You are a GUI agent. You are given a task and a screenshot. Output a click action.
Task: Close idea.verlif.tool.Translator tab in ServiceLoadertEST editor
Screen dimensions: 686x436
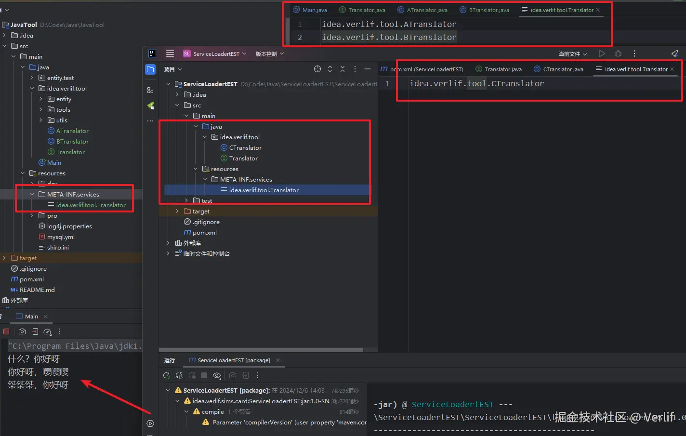(672, 69)
